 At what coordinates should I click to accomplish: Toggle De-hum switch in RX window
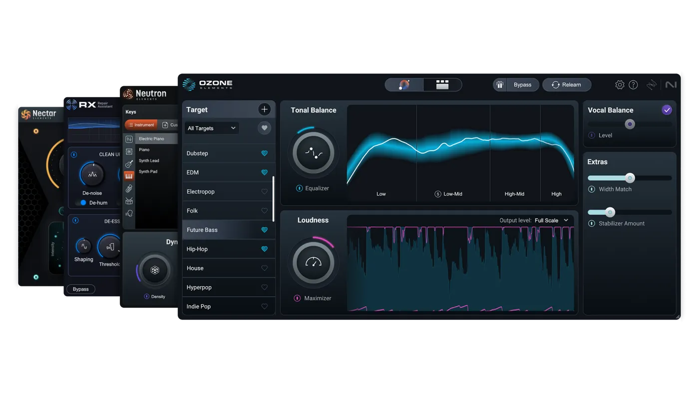(x=81, y=203)
